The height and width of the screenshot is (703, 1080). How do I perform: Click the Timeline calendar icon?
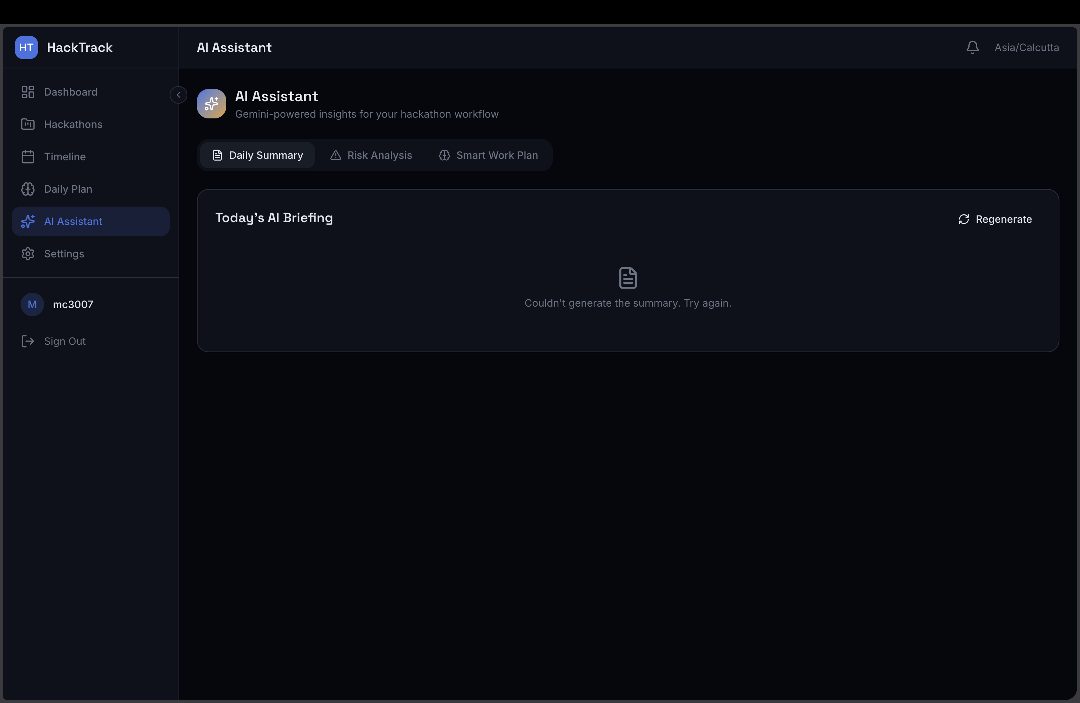coord(28,157)
